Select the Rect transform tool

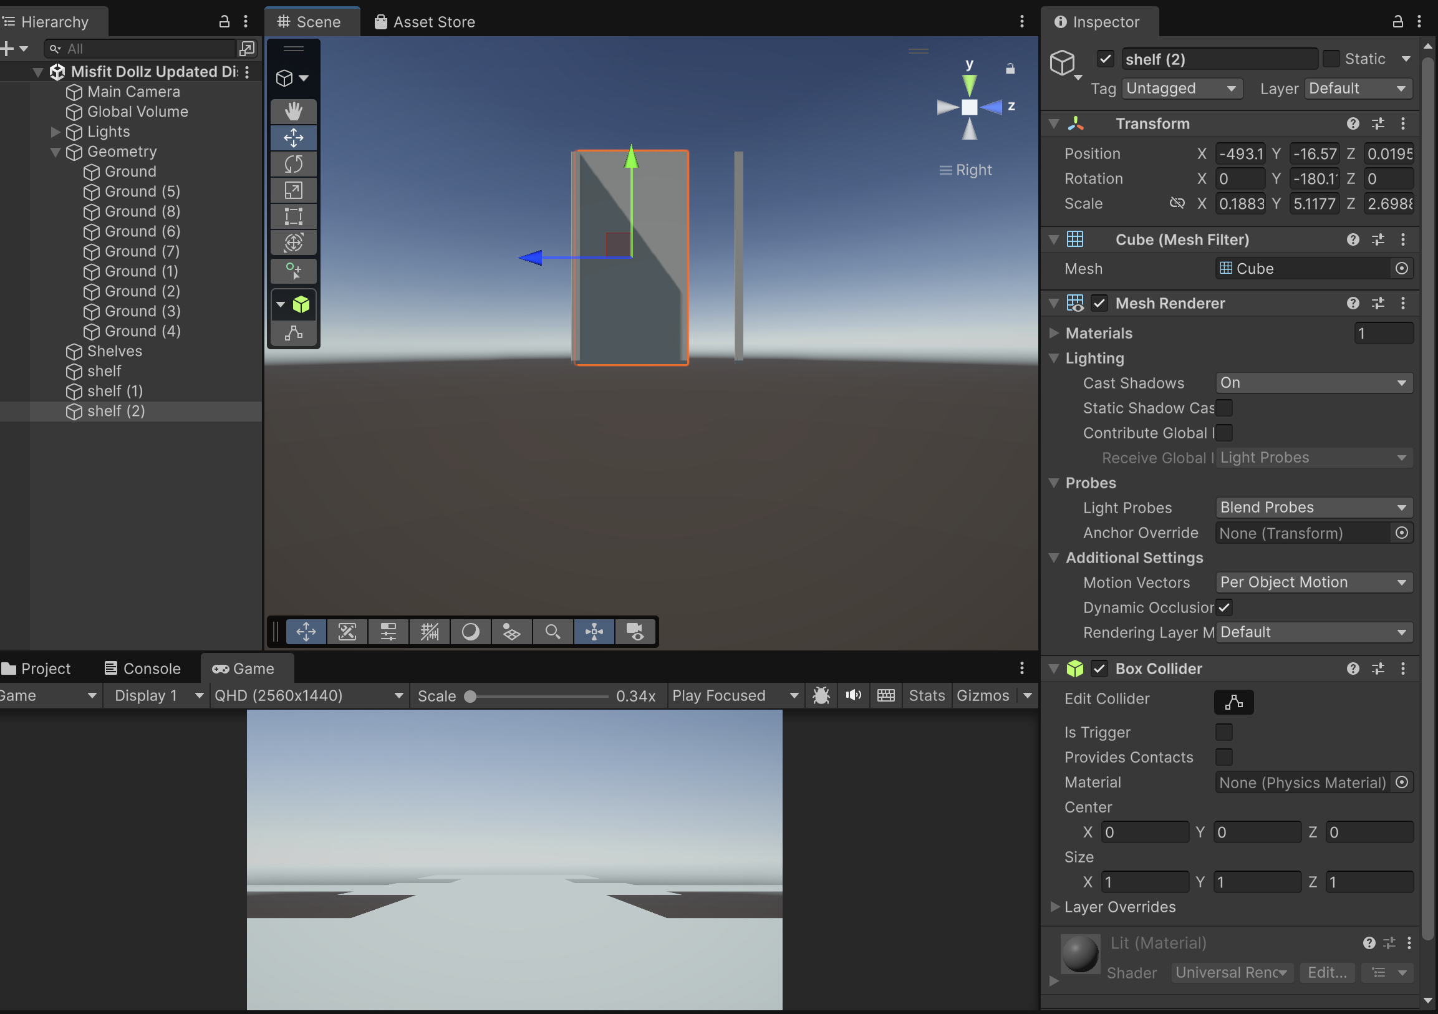click(293, 216)
